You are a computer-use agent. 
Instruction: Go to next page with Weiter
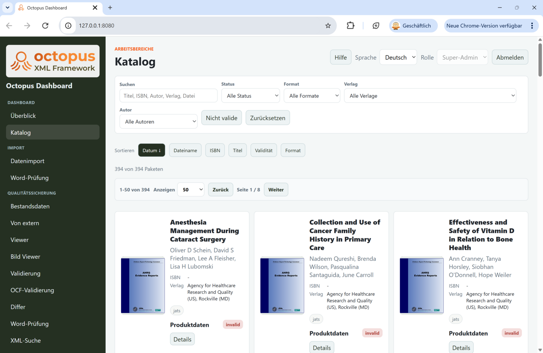(x=276, y=190)
